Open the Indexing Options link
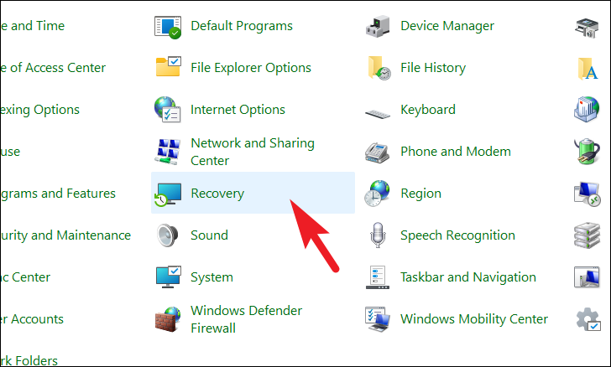The width and height of the screenshot is (611, 367). tap(42, 110)
